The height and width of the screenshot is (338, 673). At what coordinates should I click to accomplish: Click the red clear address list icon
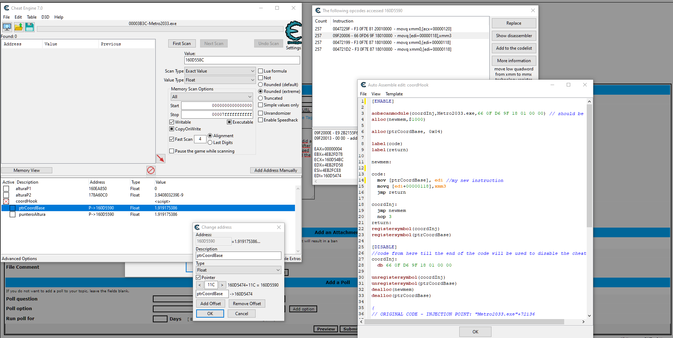tap(151, 170)
